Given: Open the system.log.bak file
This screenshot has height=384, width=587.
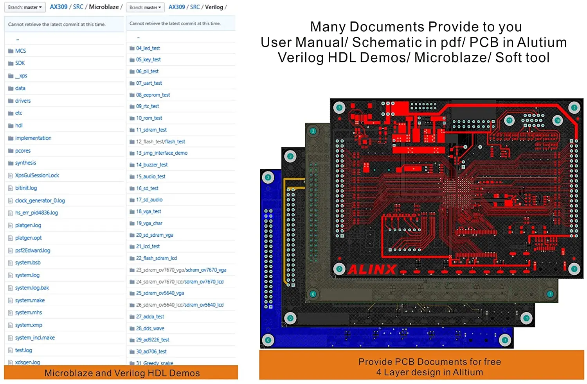Looking at the screenshot, I should pos(32,288).
